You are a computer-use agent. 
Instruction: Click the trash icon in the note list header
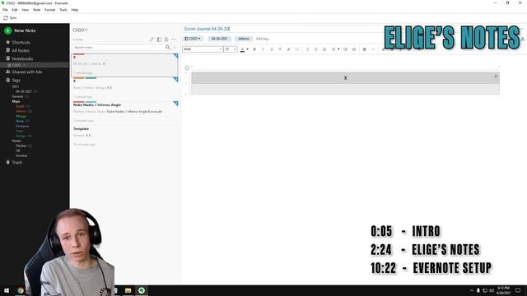point(166,39)
